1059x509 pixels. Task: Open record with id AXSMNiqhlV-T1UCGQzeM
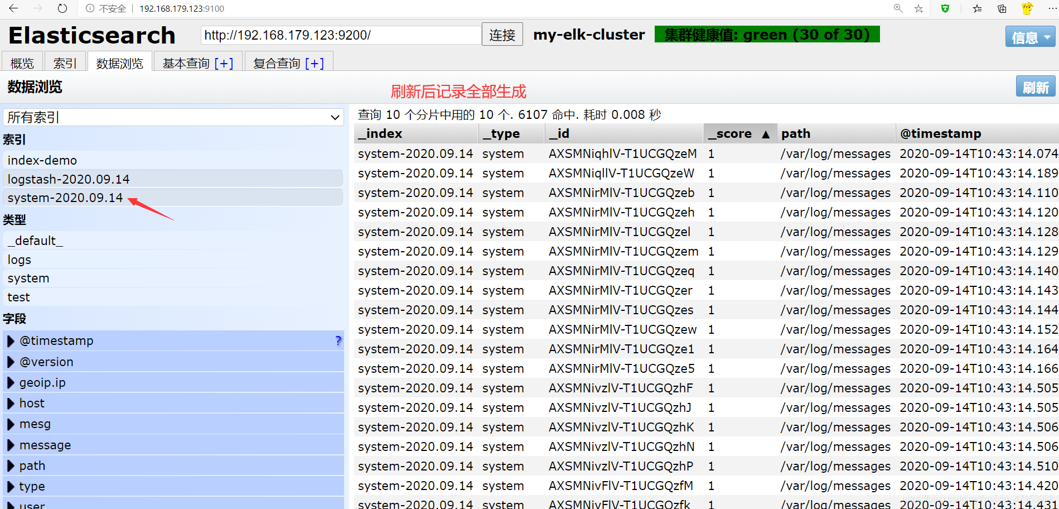coord(622,153)
